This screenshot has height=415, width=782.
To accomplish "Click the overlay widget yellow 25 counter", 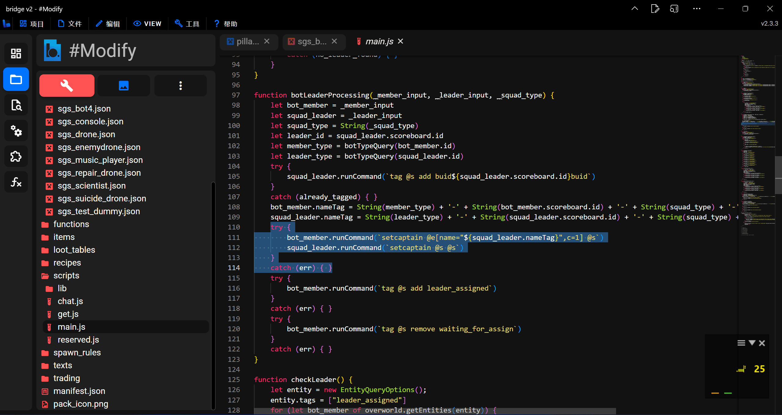I will (x=759, y=369).
